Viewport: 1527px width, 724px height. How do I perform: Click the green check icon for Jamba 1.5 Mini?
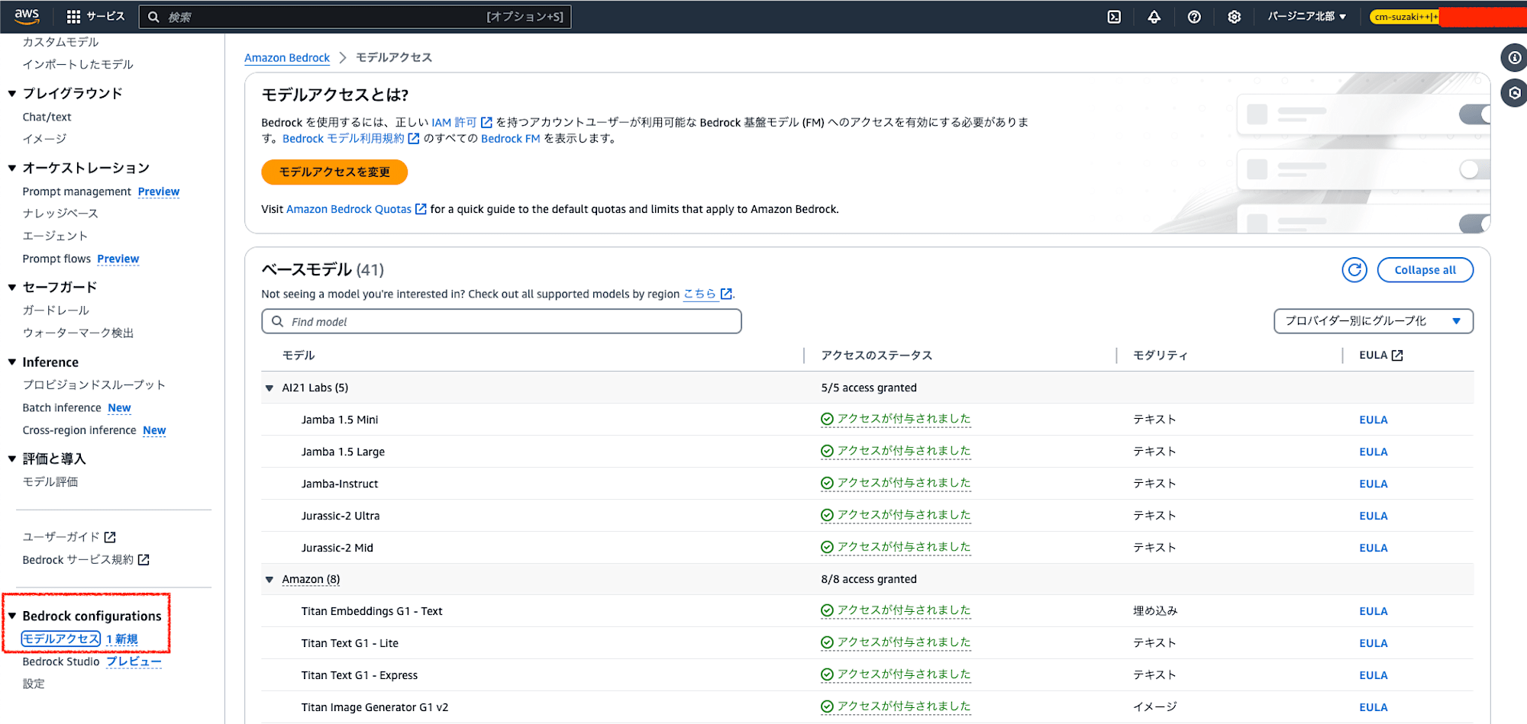point(827,419)
